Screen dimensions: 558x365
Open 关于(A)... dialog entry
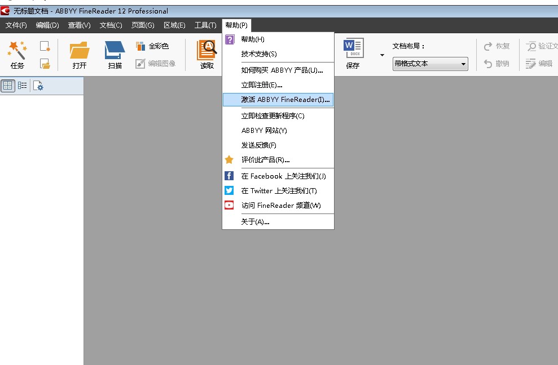278,222
